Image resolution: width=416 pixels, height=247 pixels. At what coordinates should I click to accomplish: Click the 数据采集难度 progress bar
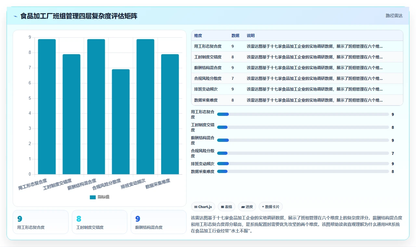(x=303, y=171)
